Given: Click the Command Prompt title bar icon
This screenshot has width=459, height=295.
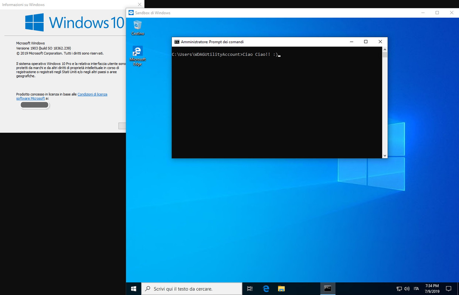Looking at the screenshot, I should (177, 42).
